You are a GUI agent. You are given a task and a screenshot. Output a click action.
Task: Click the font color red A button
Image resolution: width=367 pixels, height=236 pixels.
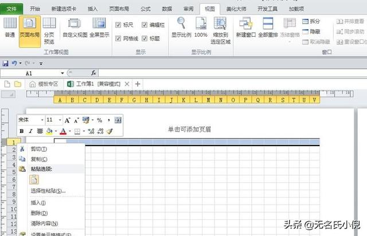point(63,131)
